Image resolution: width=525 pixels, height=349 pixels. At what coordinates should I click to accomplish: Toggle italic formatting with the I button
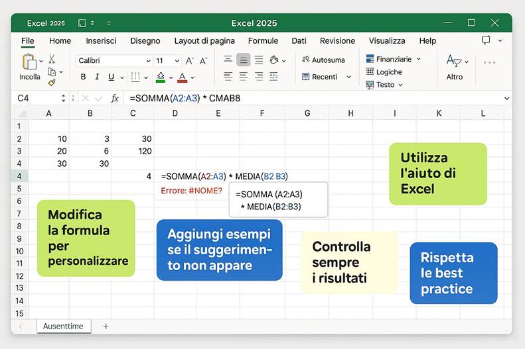[x=97, y=77]
